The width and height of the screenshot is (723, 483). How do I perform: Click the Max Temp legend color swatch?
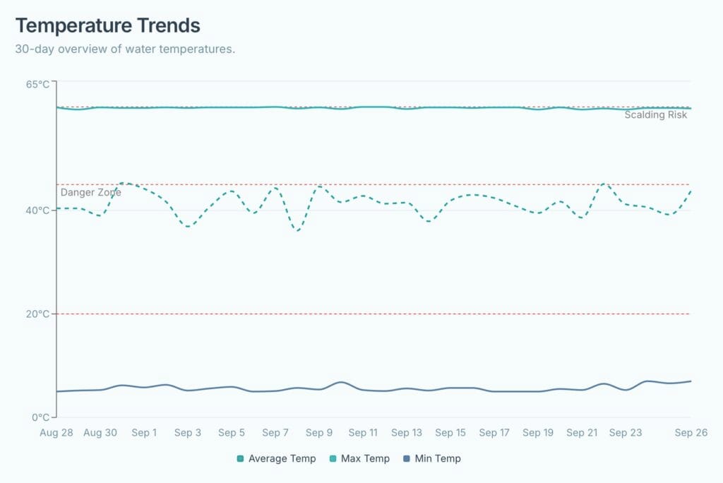pos(333,459)
